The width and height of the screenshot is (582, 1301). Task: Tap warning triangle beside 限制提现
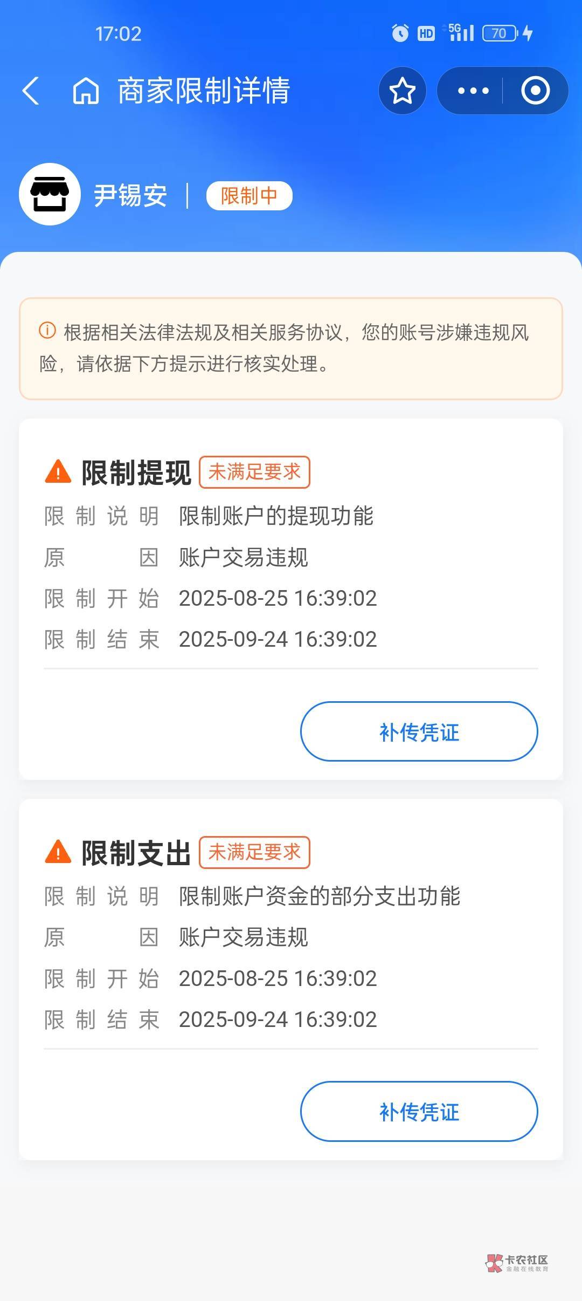58,472
